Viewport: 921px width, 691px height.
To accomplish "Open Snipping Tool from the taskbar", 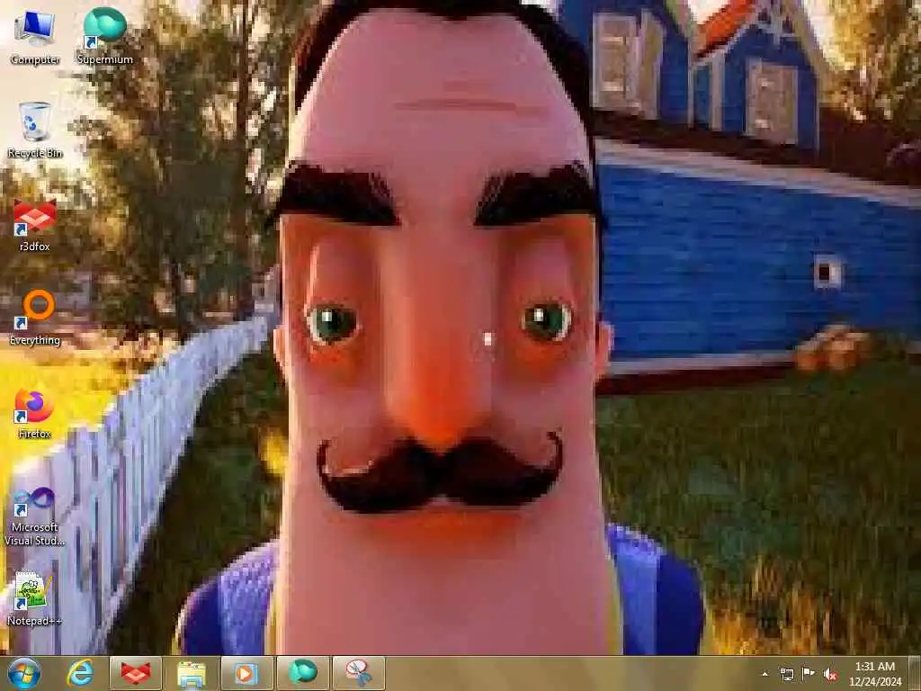I will click(358, 673).
